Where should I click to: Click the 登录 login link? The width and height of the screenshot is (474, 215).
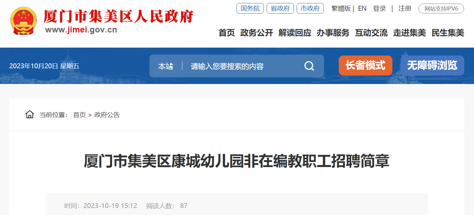click(x=379, y=8)
